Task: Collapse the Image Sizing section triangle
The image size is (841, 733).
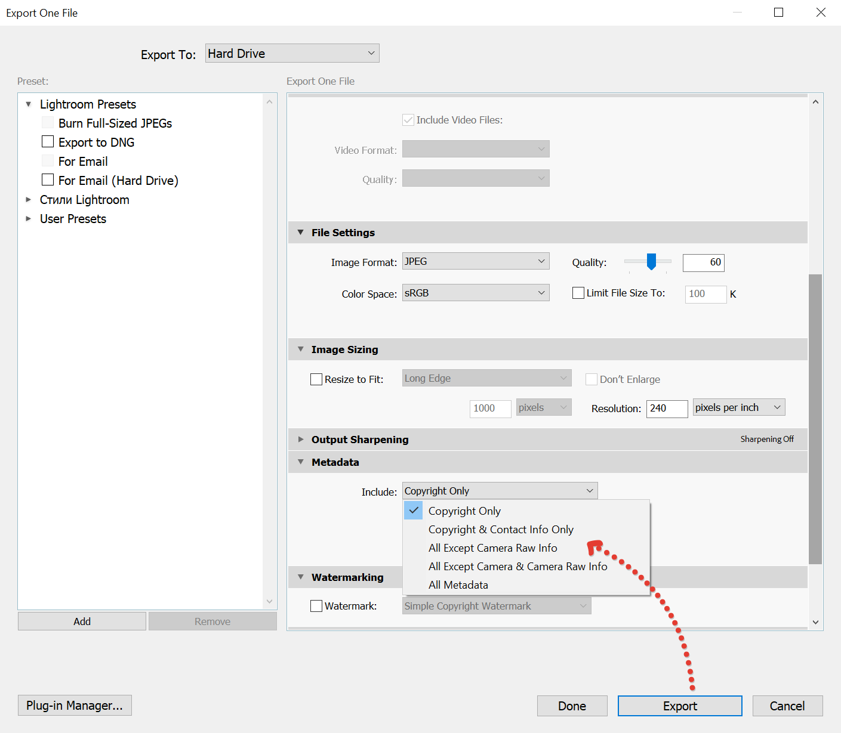Action: tap(300, 350)
